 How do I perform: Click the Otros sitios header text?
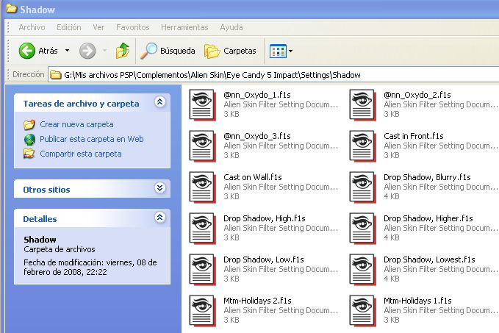[x=46, y=190]
